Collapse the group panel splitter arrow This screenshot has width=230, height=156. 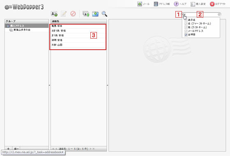tap(49, 85)
